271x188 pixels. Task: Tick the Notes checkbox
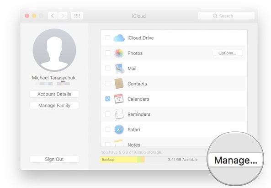[x=107, y=144]
